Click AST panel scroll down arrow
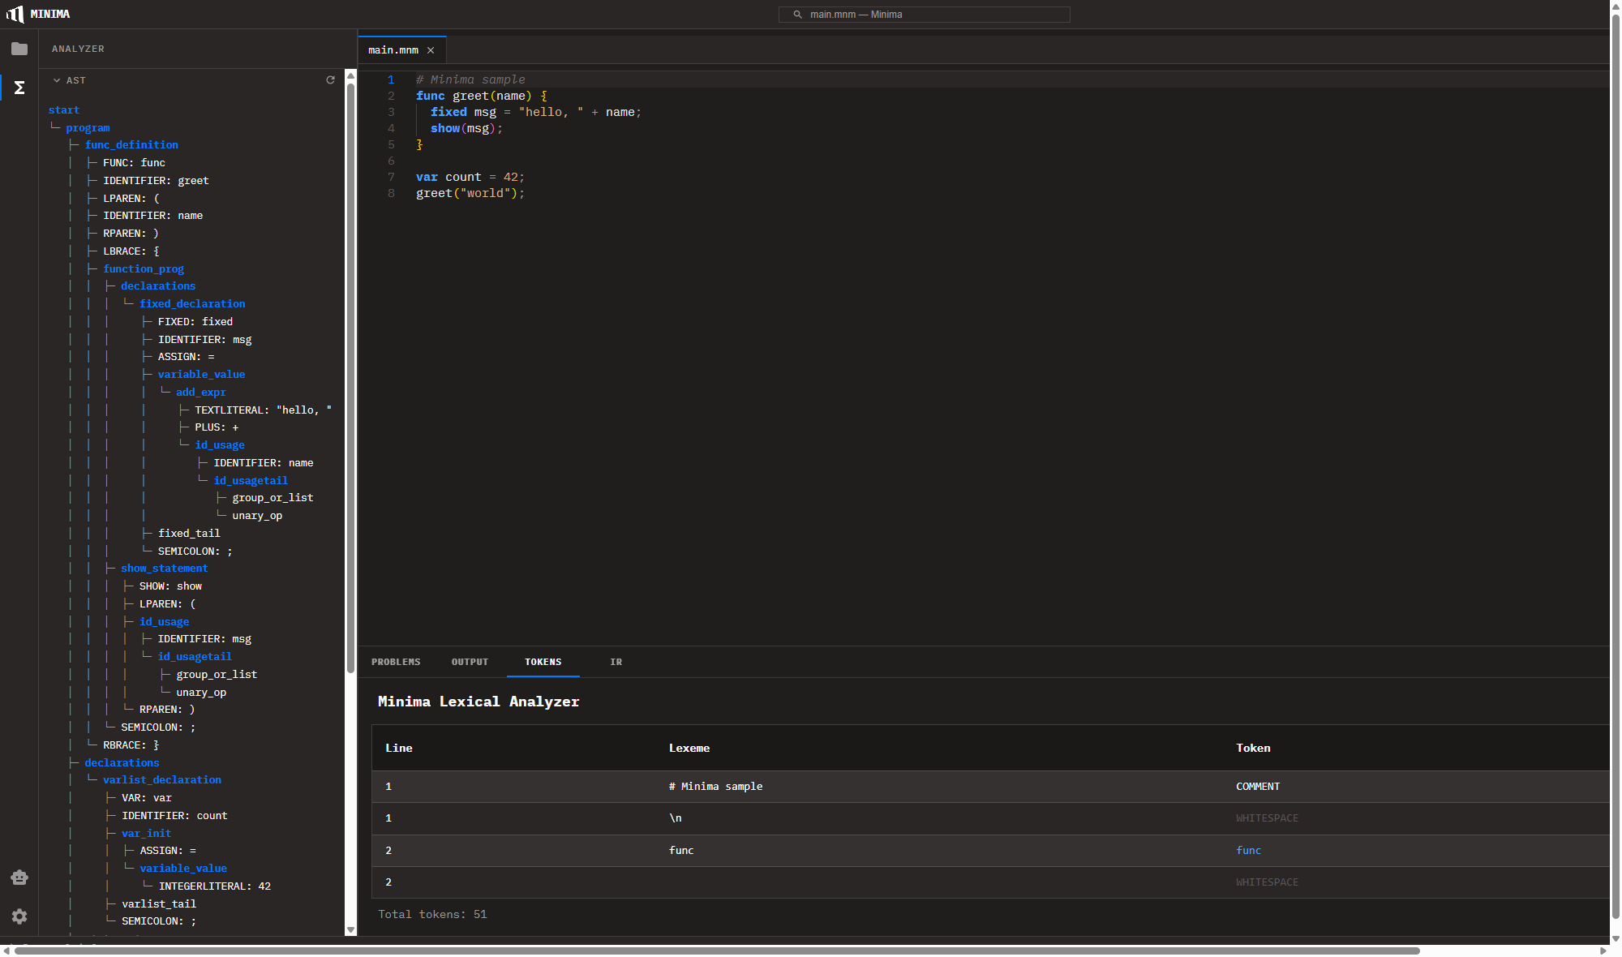 coord(351,930)
